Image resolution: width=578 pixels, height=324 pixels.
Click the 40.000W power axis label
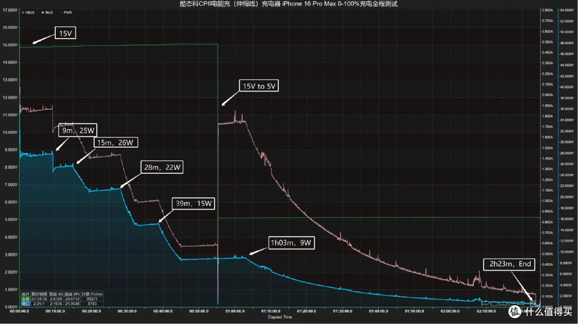click(567, 87)
